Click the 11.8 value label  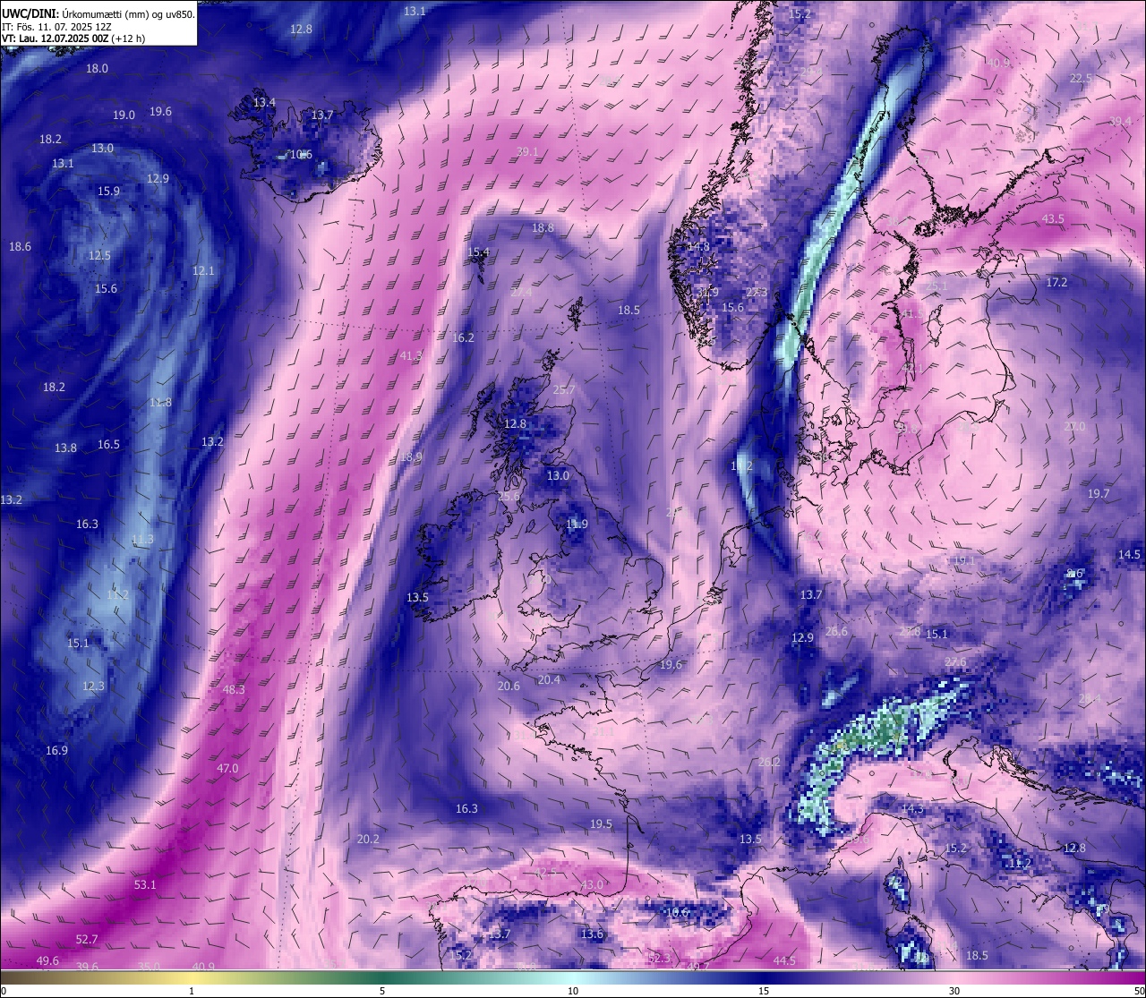click(160, 402)
